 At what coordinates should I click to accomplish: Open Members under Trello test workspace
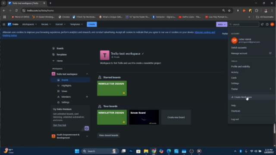(x=66, y=97)
